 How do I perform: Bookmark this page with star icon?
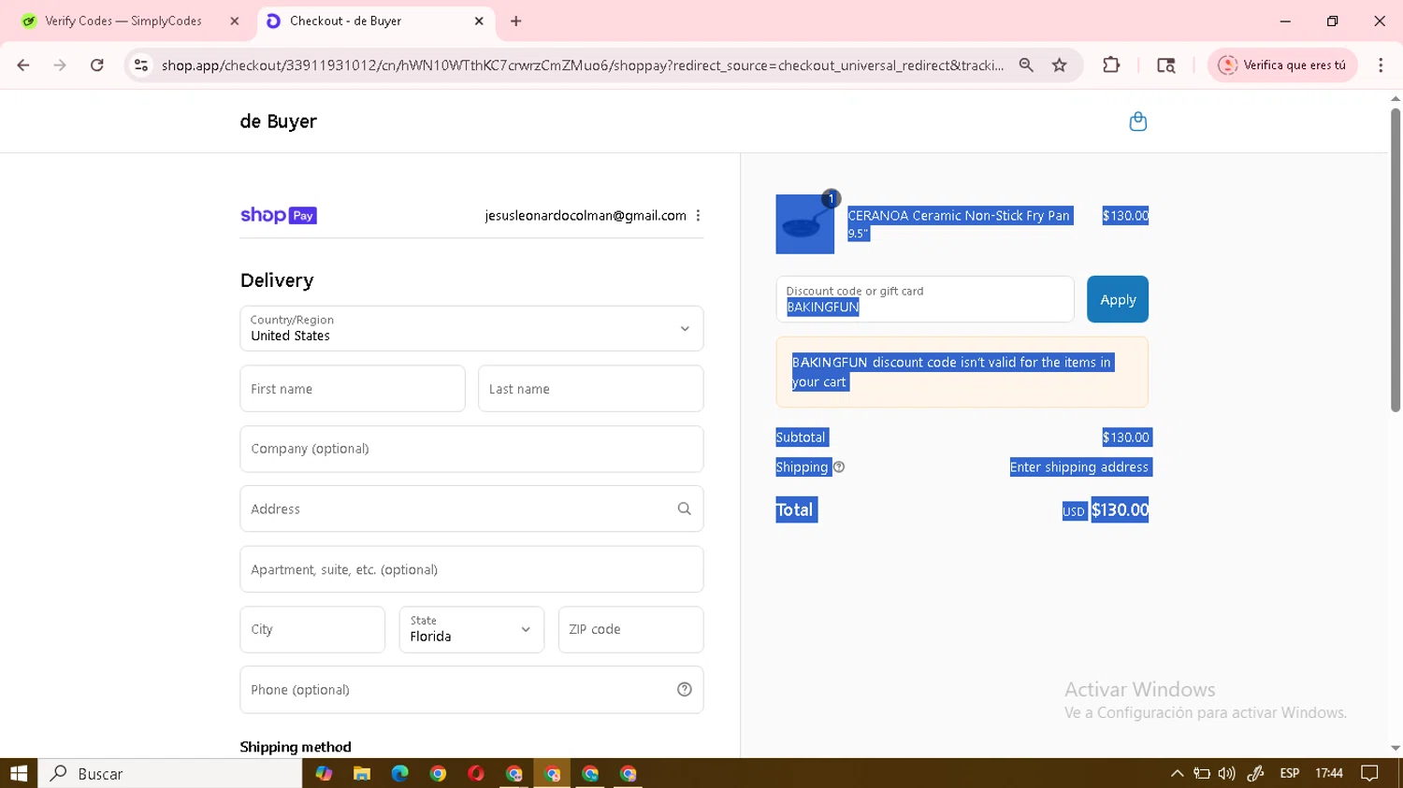pos(1059,65)
